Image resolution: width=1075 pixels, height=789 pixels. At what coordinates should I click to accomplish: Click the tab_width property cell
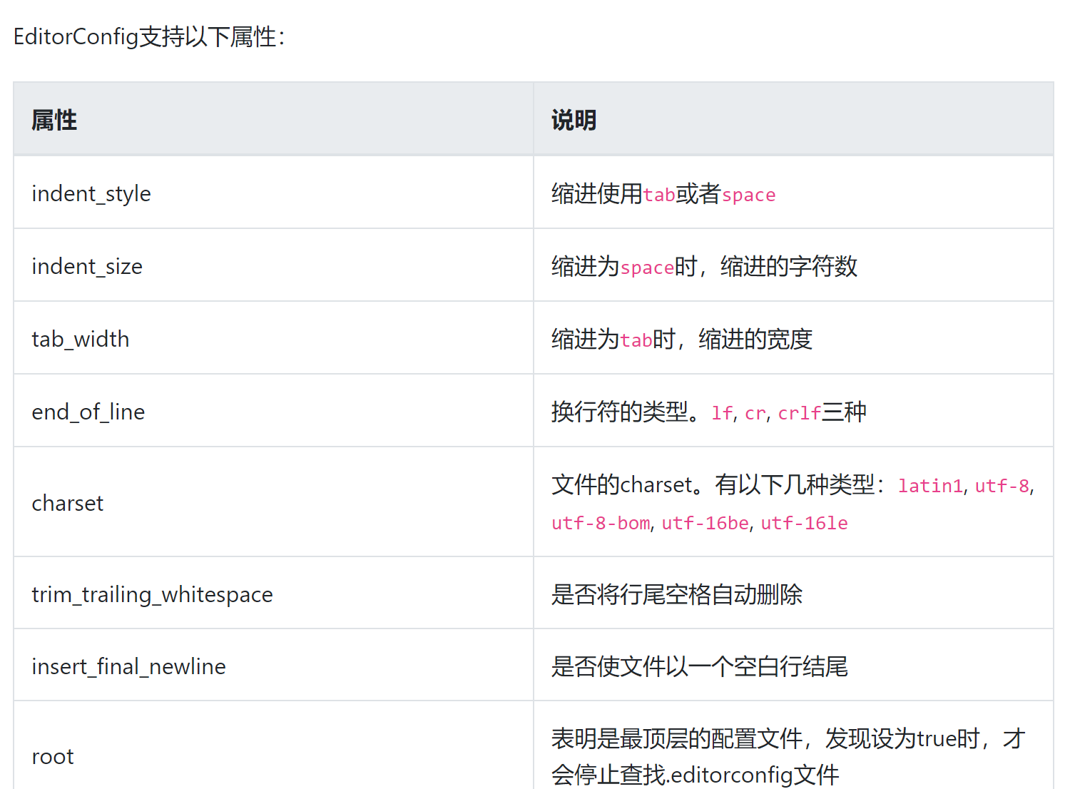click(x=81, y=340)
